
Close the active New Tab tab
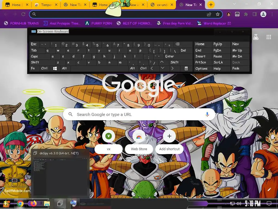[x=201, y=5]
